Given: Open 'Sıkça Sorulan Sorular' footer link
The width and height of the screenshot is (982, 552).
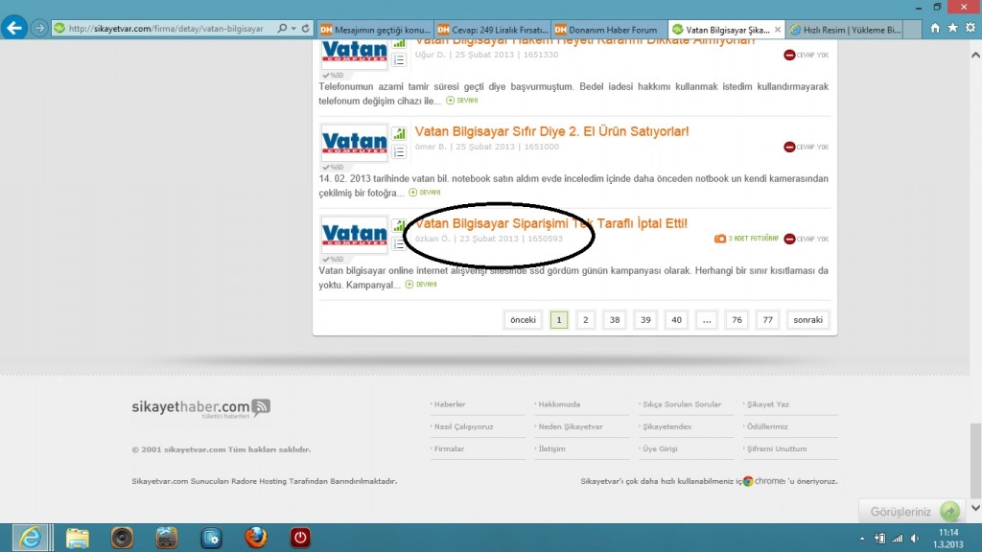Looking at the screenshot, I should (682, 404).
